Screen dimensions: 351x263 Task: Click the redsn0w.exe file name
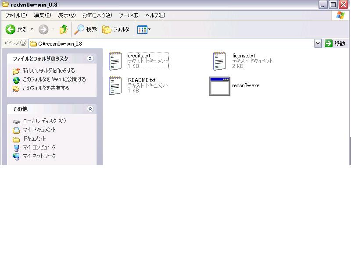pos(246,85)
